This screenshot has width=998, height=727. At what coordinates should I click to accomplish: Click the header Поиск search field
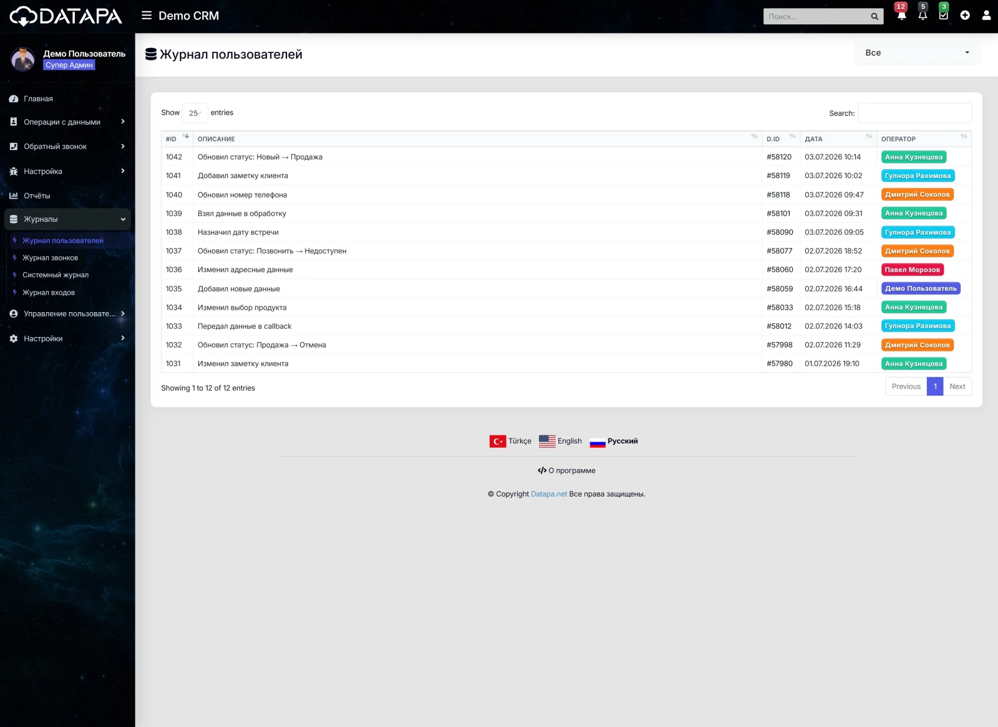pos(816,17)
